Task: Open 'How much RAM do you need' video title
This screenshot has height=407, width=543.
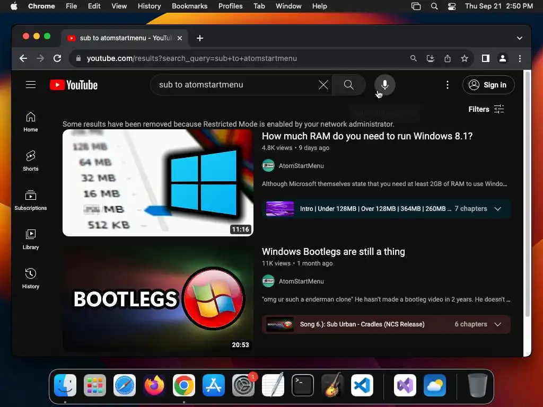Action: [367, 136]
